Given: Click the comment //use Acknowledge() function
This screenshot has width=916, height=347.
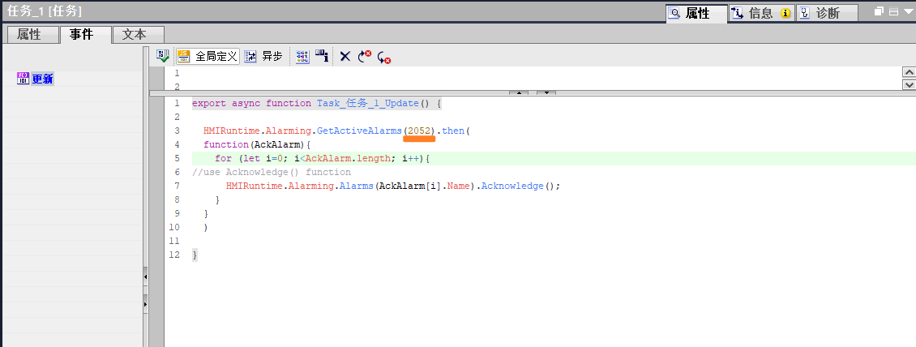Looking at the screenshot, I should (272, 173).
